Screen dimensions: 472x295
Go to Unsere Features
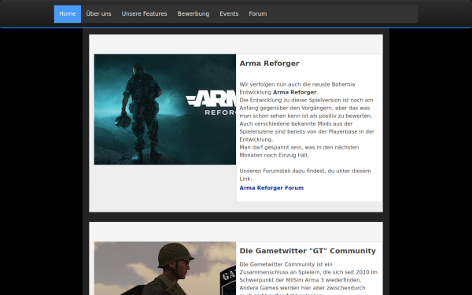[144, 14]
